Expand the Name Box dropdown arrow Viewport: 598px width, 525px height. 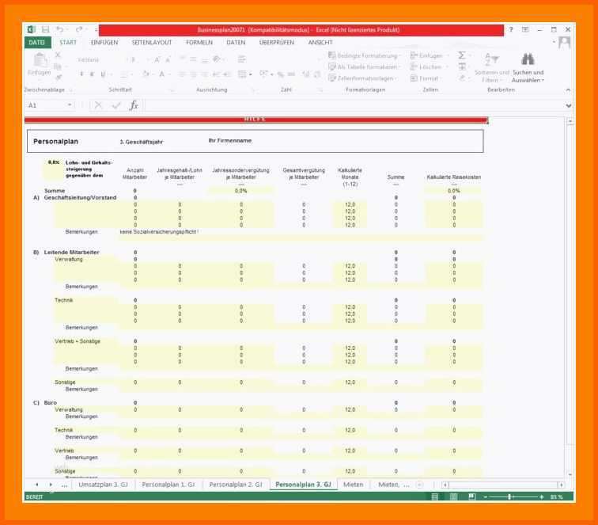pos(70,105)
